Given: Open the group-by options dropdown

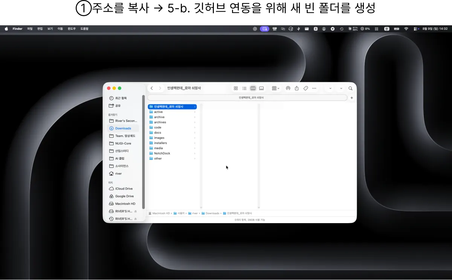Looking at the screenshot, I should 276,88.
